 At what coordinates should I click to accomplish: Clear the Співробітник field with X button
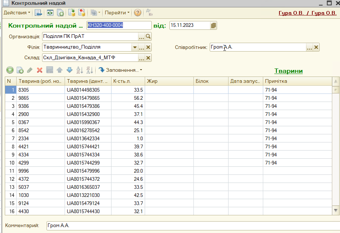click(316, 47)
